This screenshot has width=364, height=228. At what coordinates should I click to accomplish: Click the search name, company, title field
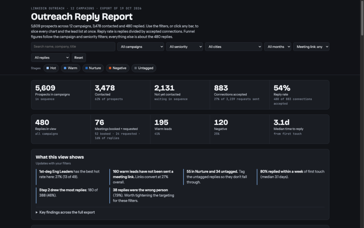click(x=73, y=47)
